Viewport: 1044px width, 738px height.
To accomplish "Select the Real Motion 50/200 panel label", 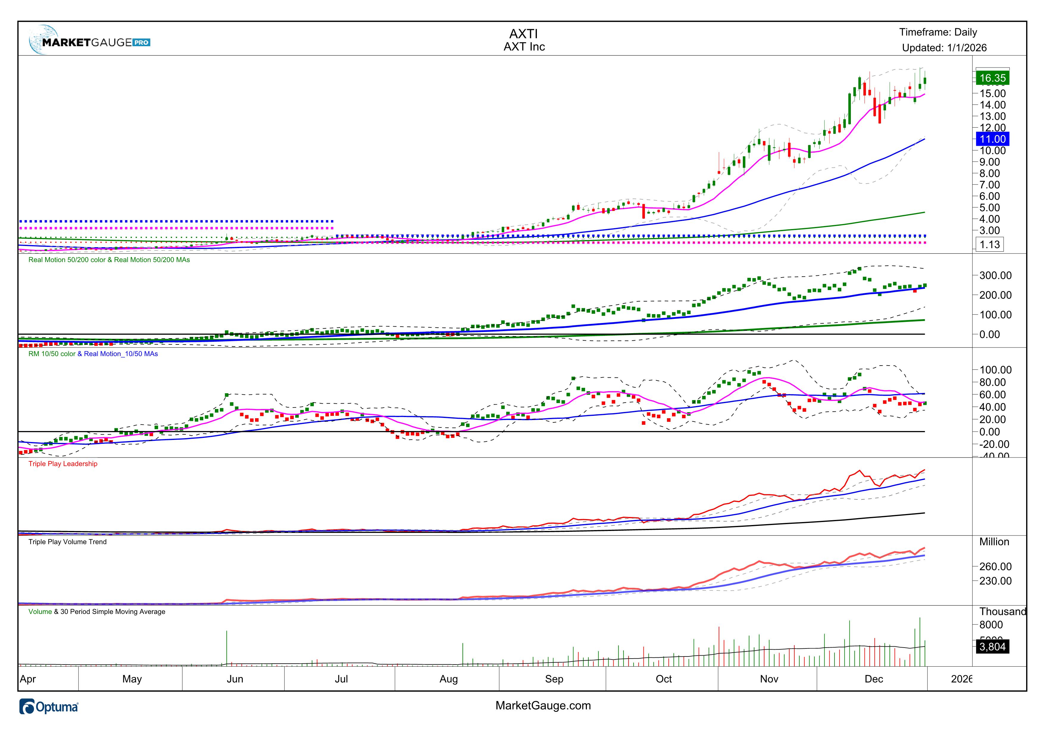I will pyautogui.click(x=109, y=260).
